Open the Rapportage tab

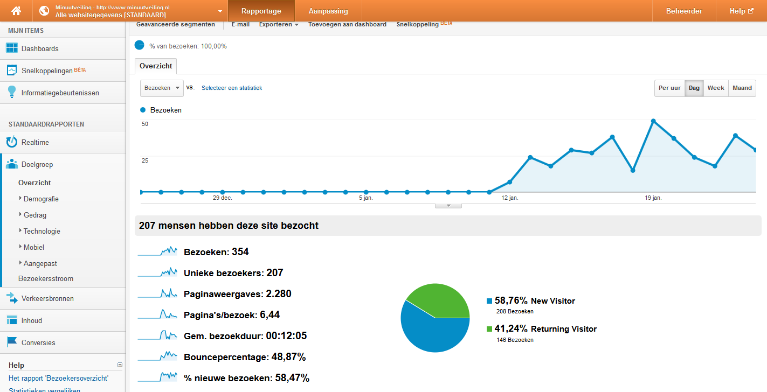click(x=261, y=11)
